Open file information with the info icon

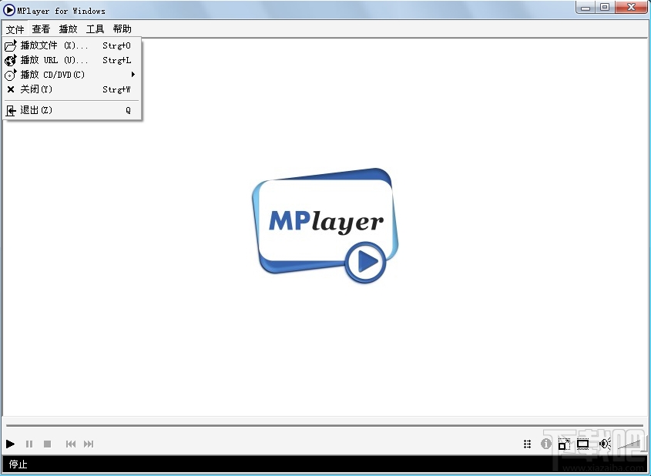546,444
